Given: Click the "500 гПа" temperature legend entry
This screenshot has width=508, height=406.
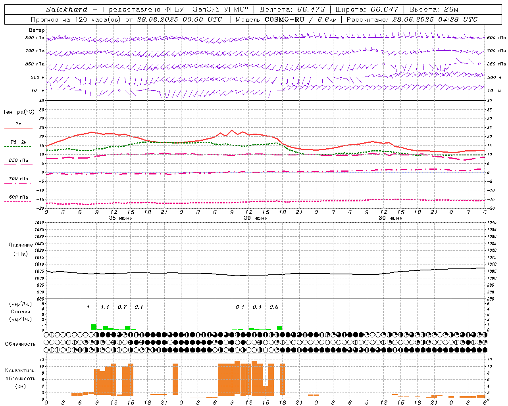Looking at the screenshot, I should (x=18, y=197).
